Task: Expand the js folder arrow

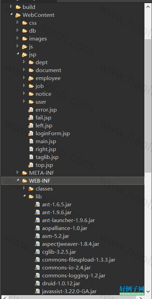Action: point(18,46)
